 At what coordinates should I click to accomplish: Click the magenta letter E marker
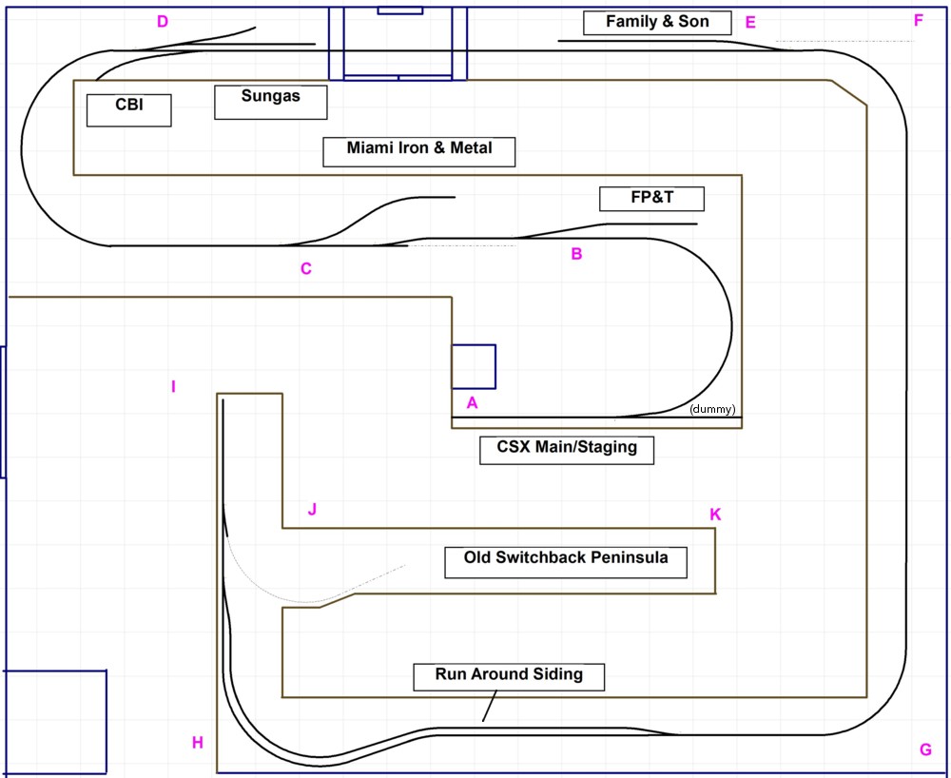coord(750,23)
